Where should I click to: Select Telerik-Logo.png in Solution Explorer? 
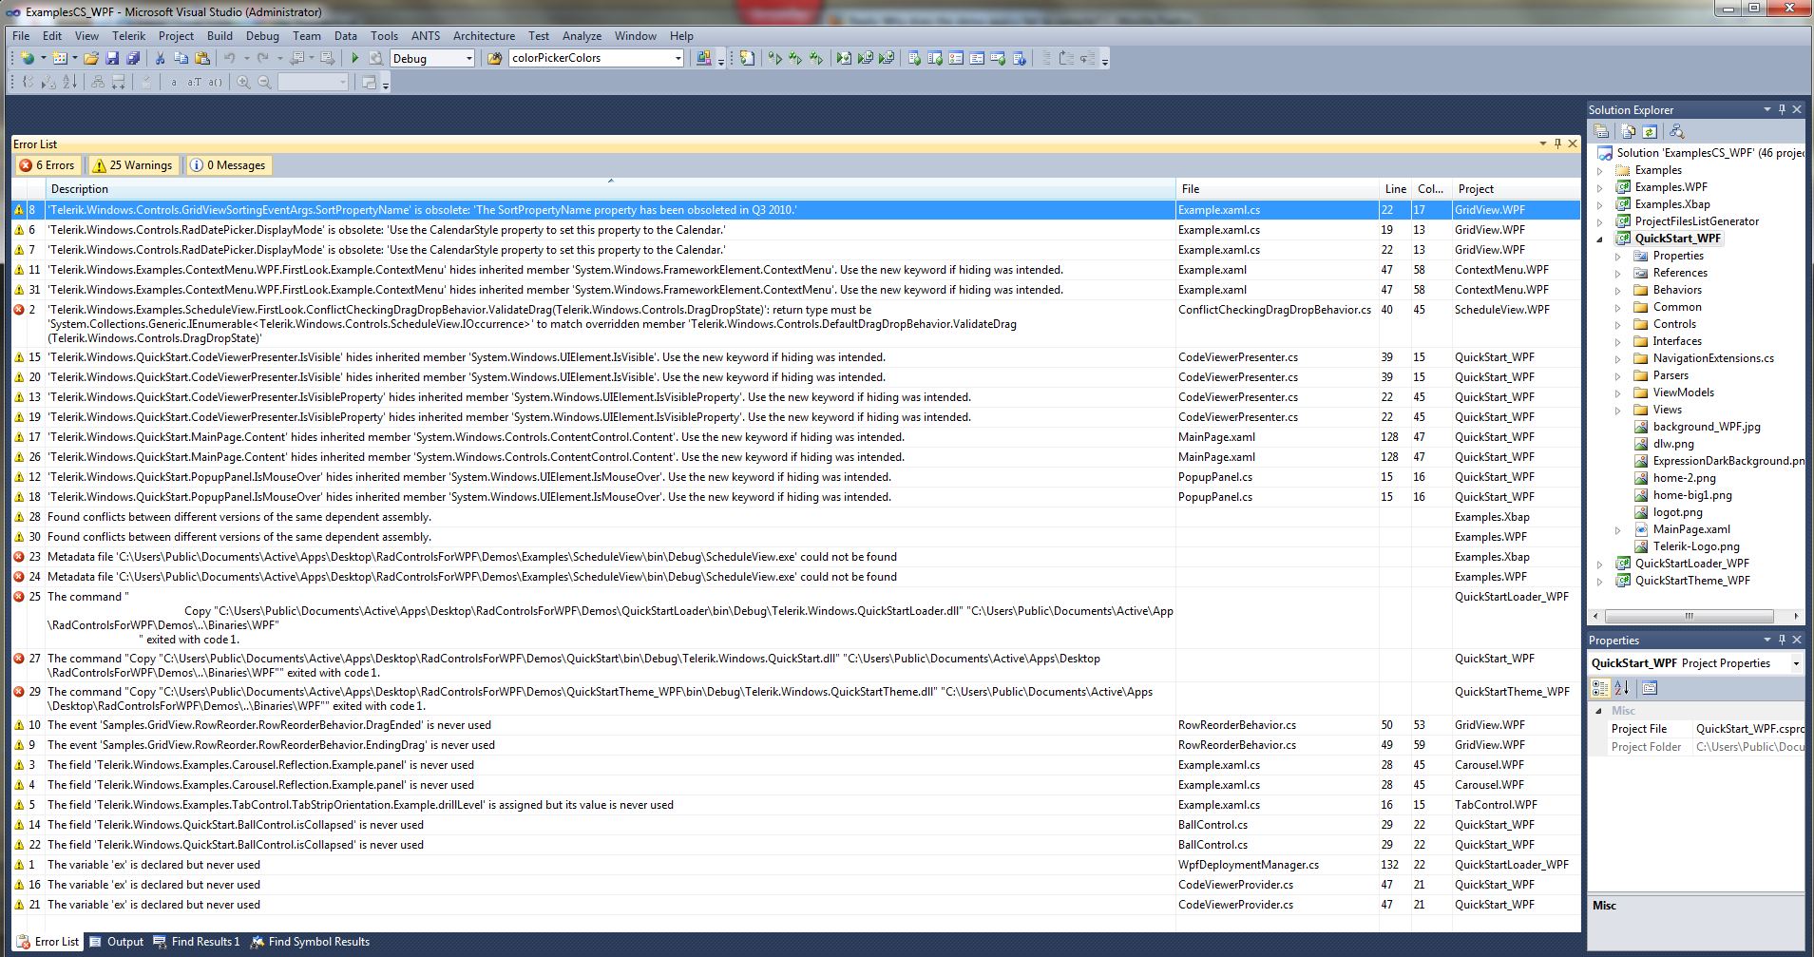point(1696,546)
